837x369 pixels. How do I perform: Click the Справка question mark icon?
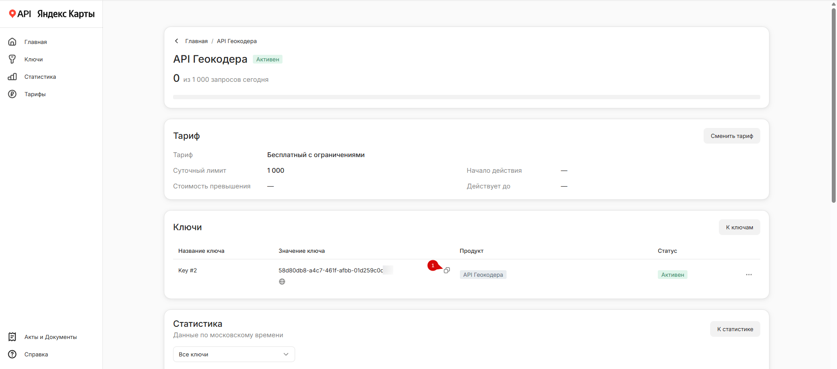[12, 354]
